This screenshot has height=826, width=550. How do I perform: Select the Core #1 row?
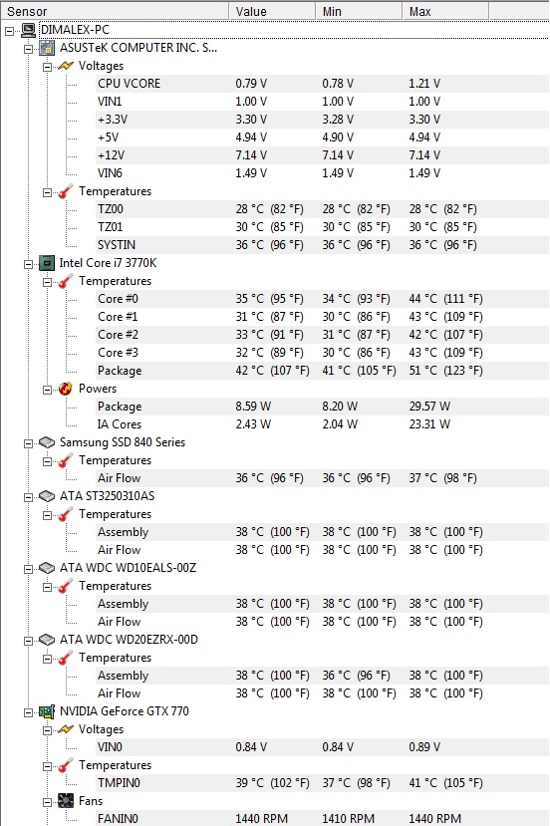(x=322, y=317)
